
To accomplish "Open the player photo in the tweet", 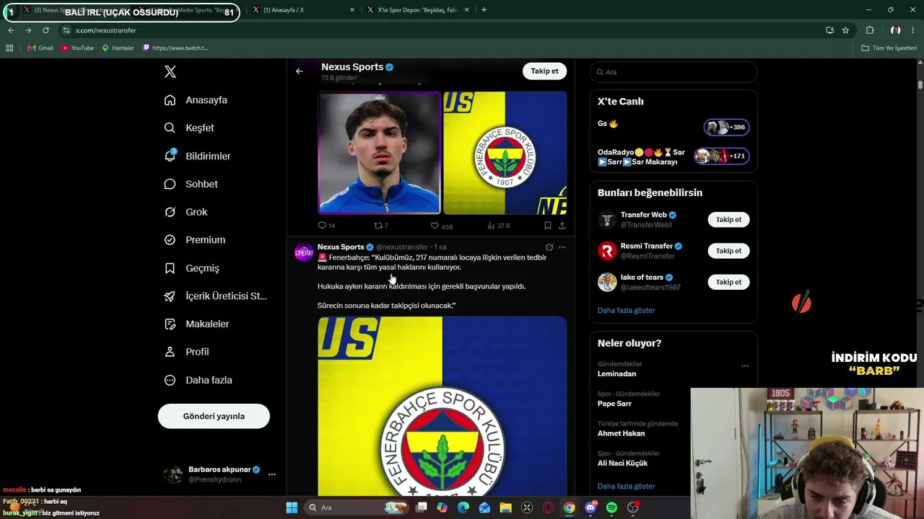I will (379, 153).
